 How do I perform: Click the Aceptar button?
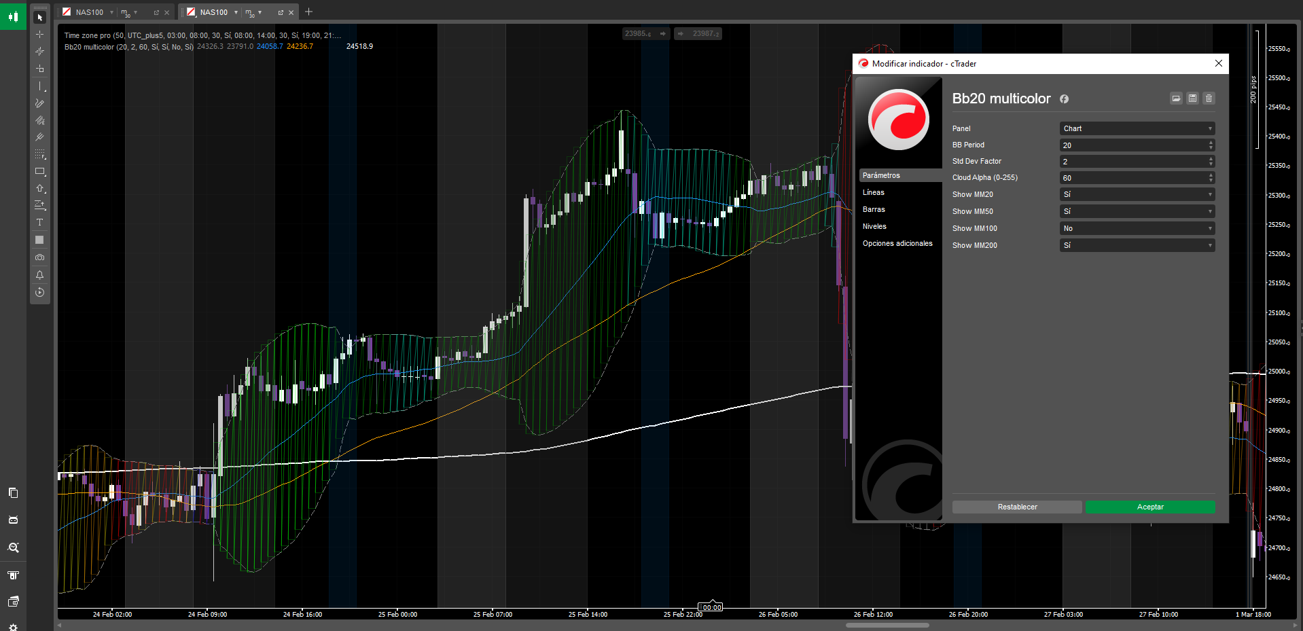tap(1149, 507)
